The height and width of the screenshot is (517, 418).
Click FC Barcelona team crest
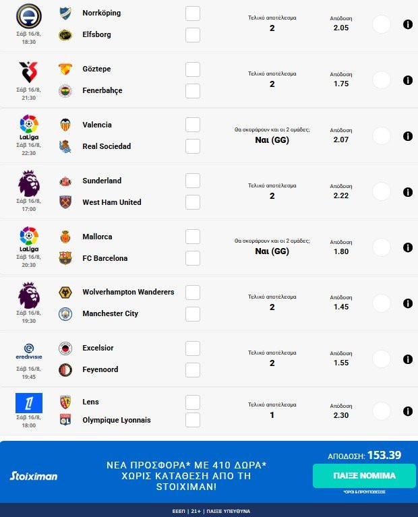[x=65, y=258]
